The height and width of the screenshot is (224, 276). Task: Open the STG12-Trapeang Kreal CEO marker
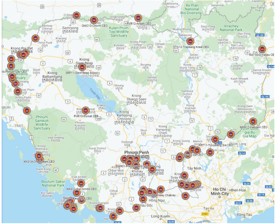pyautogui.click(x=190, y=41)
